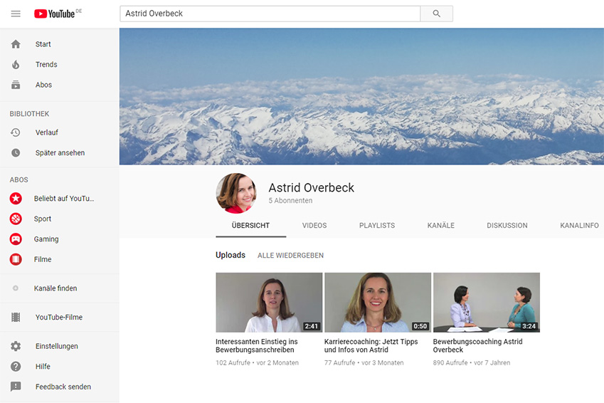Click the Hilfe question mark icon
Viewport: 604px width, 403px height.
(x=16, y=367)
